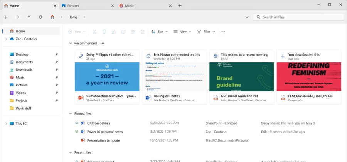Click the Refresh button in navigation bar
The width and height of the screenshot is (347, 162).
(40, 17)
